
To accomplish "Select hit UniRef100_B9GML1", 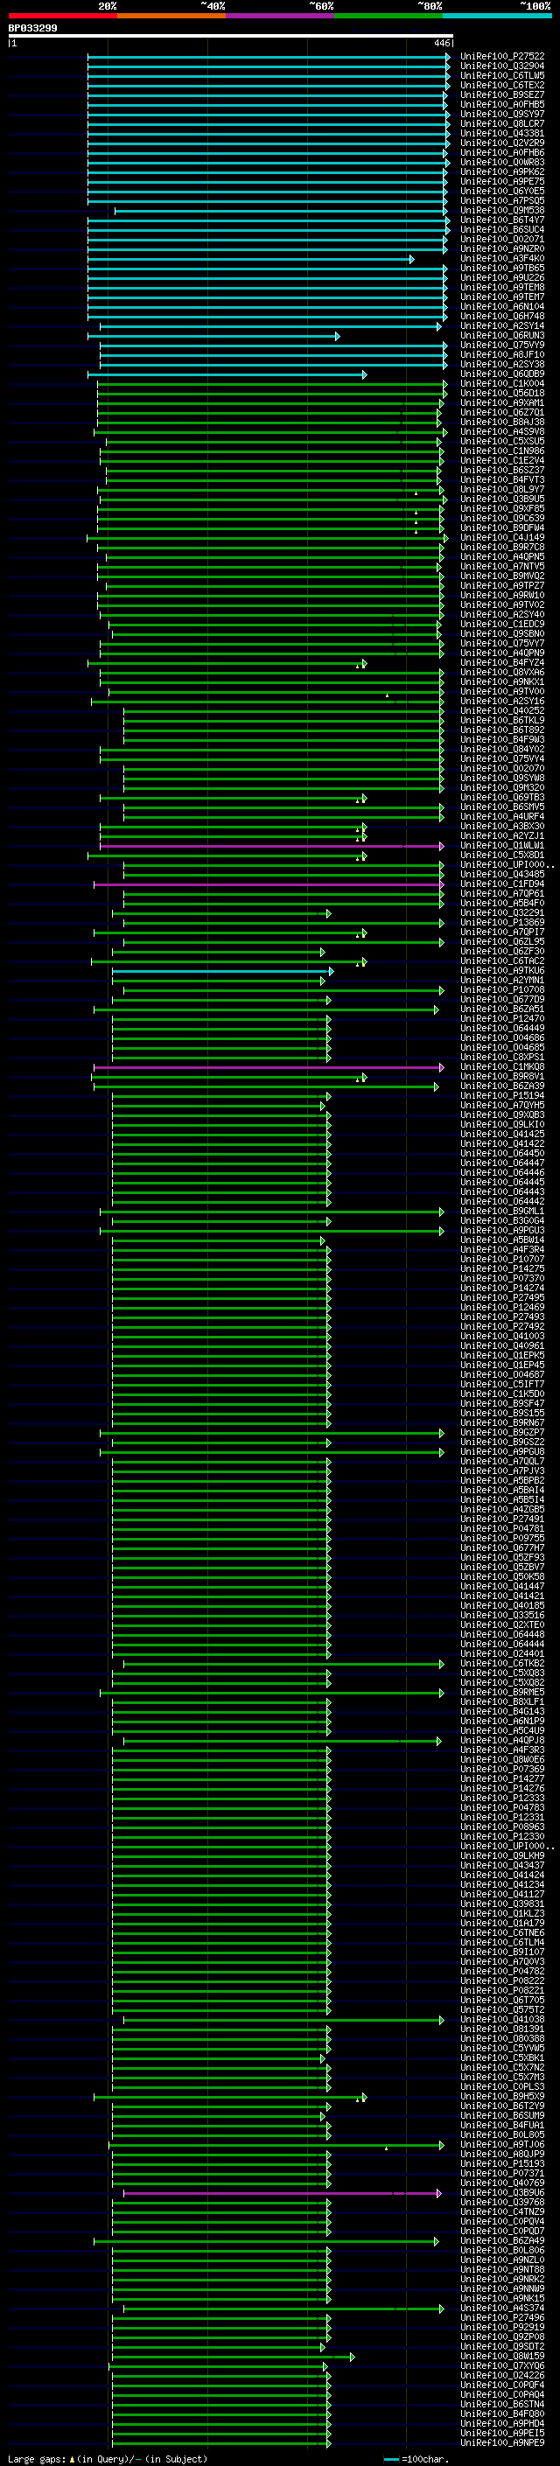I will (502, 1212).
